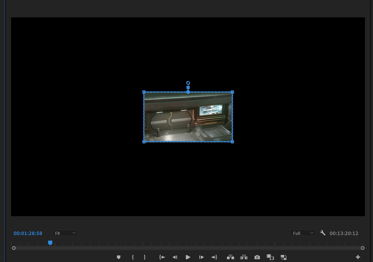Click the Lift button

click(230, 257)
